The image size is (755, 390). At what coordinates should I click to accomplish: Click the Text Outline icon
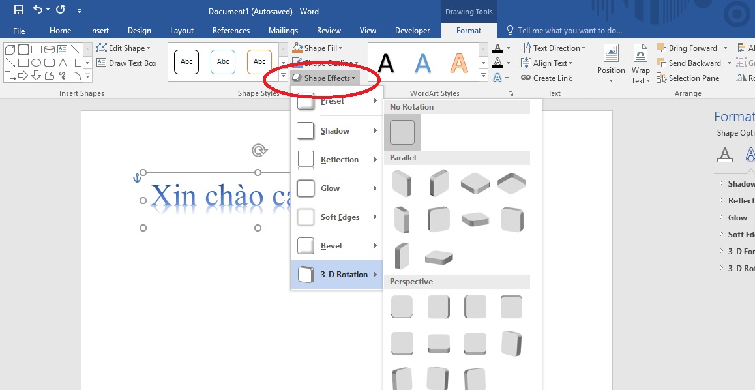click(498, 63)
